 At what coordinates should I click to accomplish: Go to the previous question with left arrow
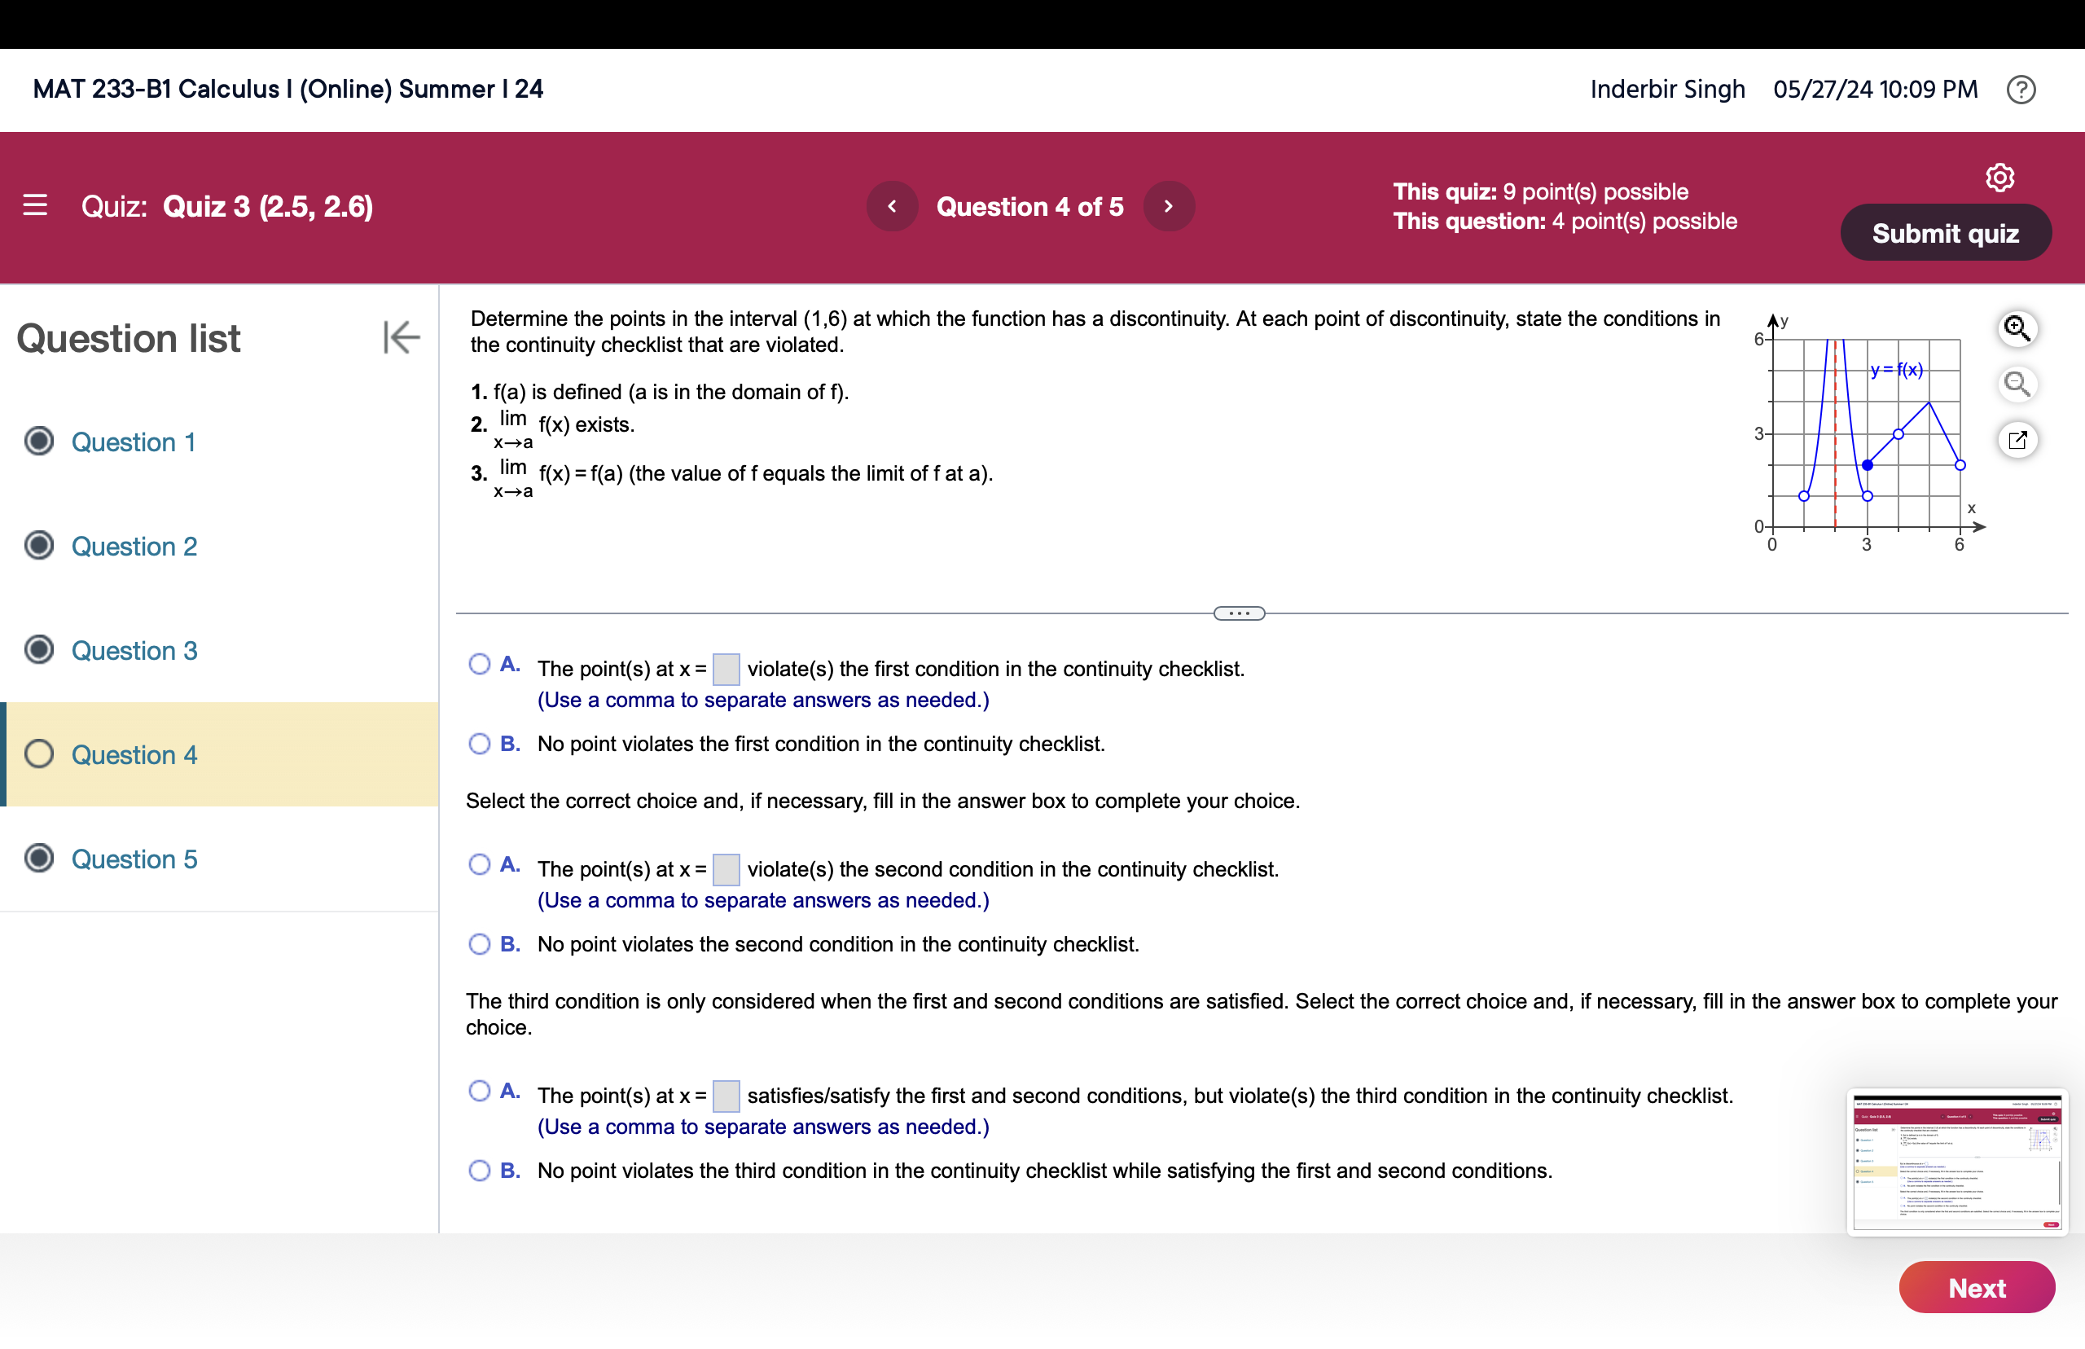click(x=893, y=206)
